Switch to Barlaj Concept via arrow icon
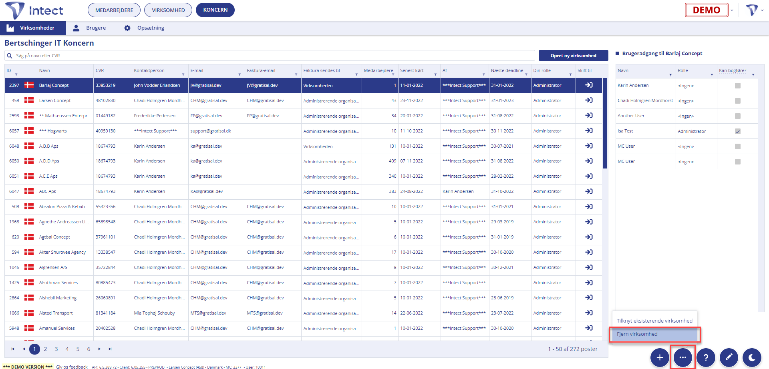Viewport: 769px width, 369px height. (x=589, y=85)
